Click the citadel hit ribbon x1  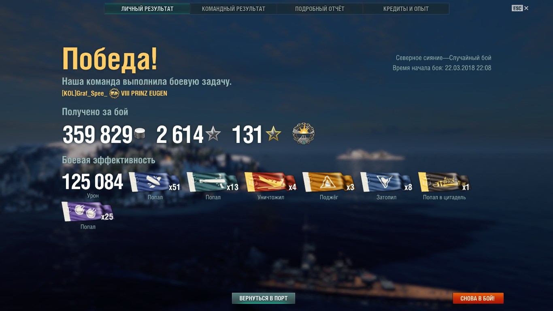444,182
